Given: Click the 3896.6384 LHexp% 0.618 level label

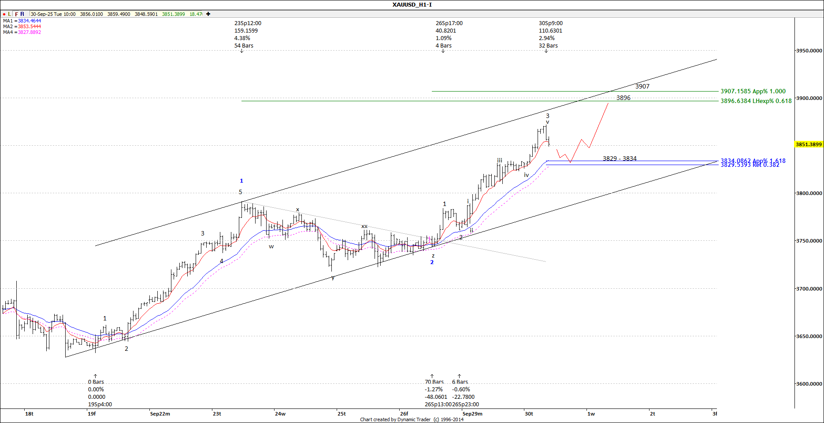Looking at the screenshot, I should 756,101.
